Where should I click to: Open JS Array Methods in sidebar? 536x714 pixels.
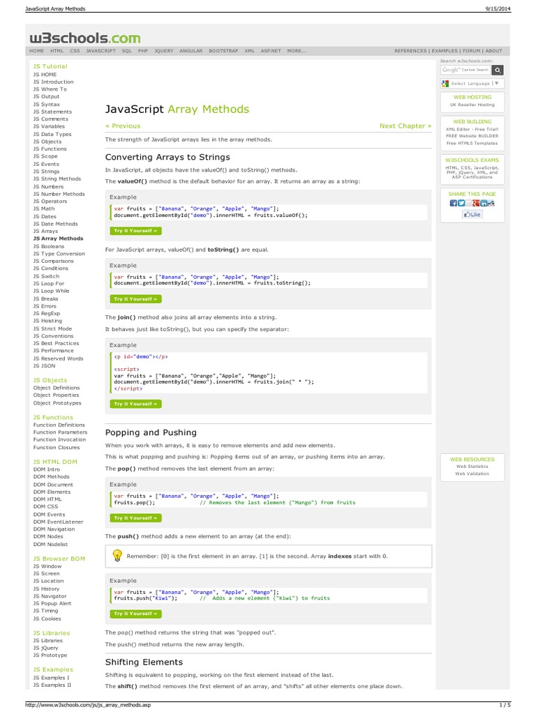tap(59, 238)
